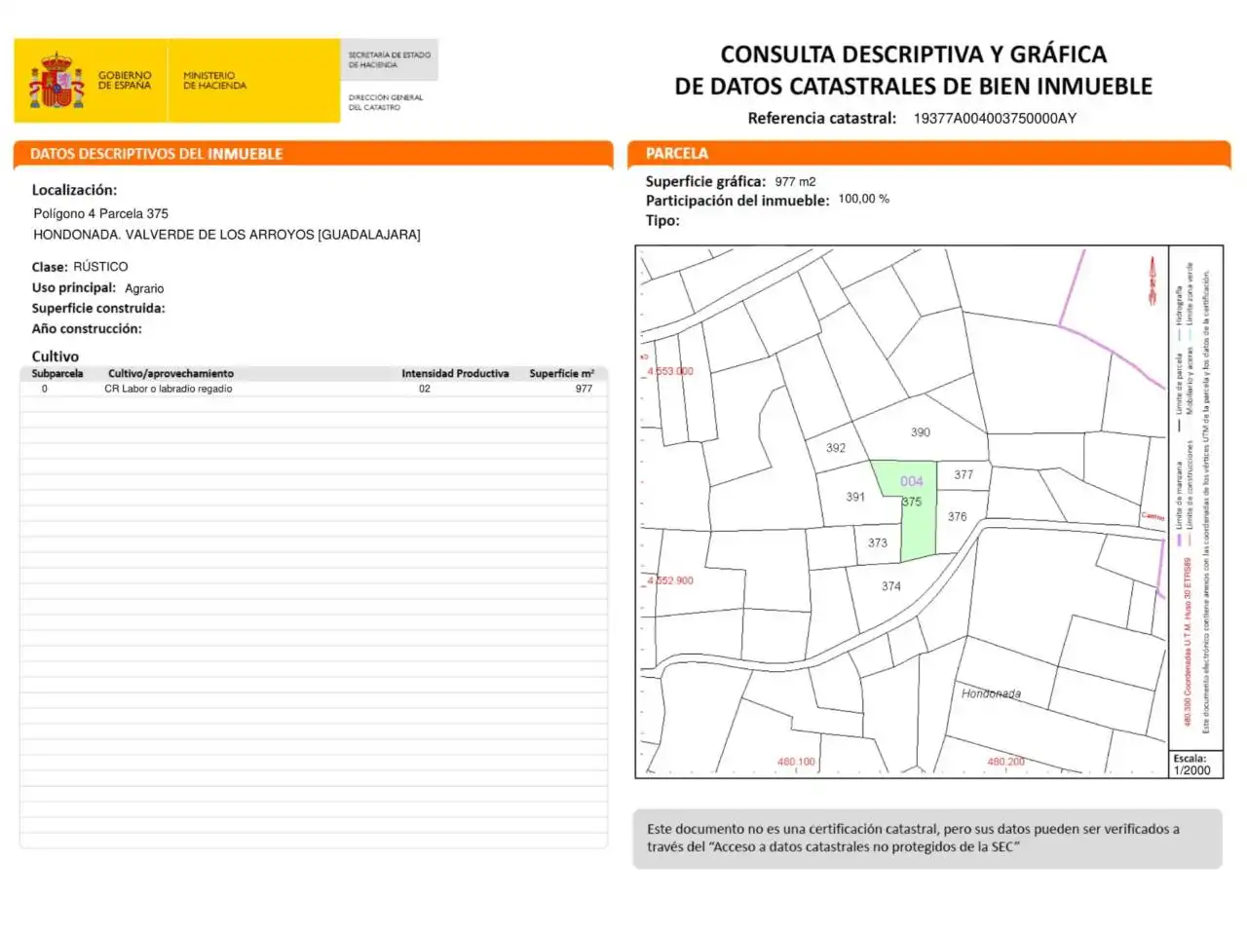The width and height of the screenshot is (1247, 935).
Task: Click the 'Localización:' label
Action: pos(74,190)
